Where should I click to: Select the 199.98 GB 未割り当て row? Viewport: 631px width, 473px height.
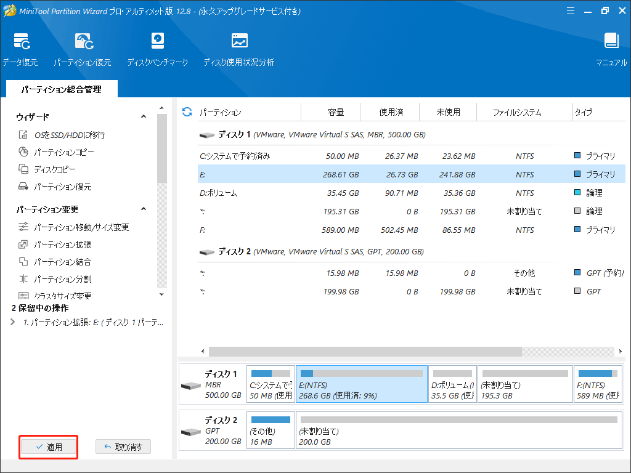click(x=411, y=291)
